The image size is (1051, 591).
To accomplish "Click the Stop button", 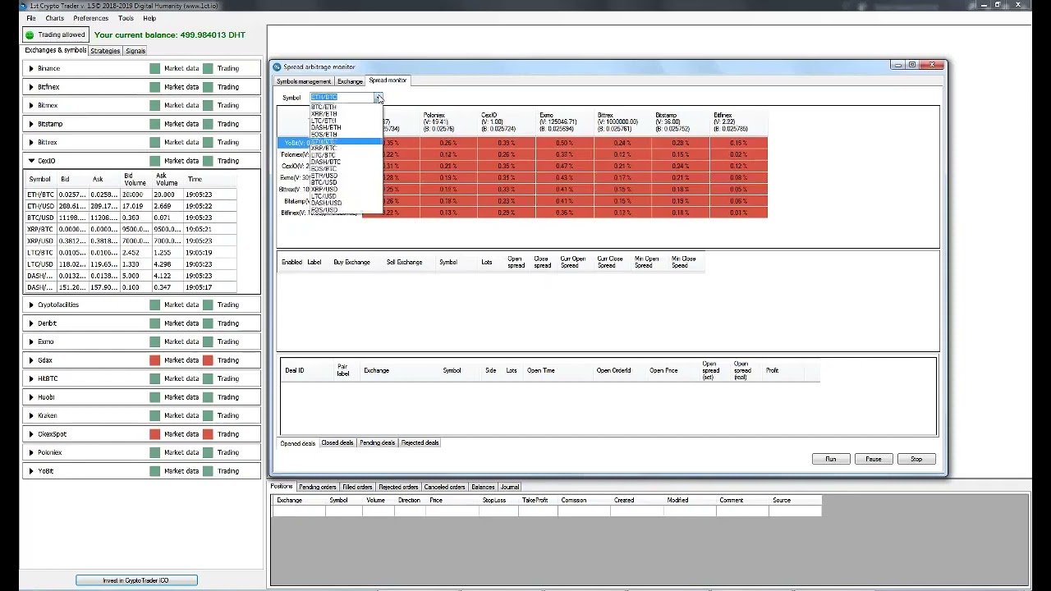I will [916, 459].
